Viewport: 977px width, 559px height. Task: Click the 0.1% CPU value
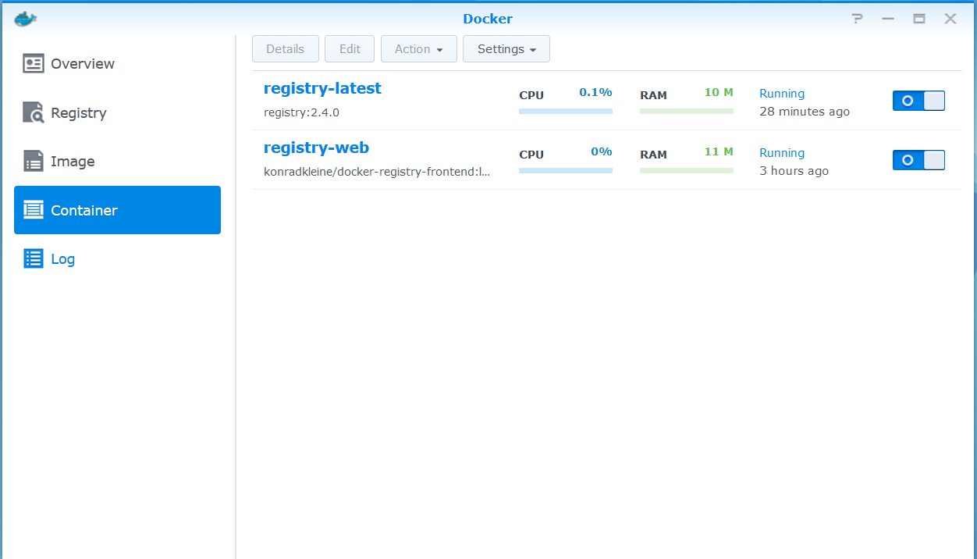[x=595, y=92]
